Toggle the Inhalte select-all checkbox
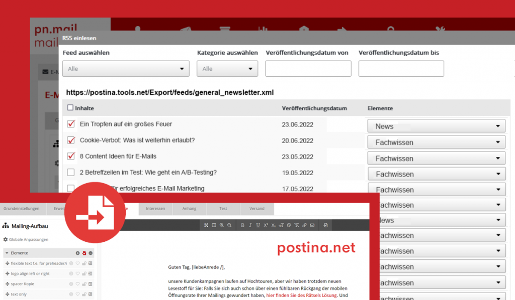 (70, 108)
